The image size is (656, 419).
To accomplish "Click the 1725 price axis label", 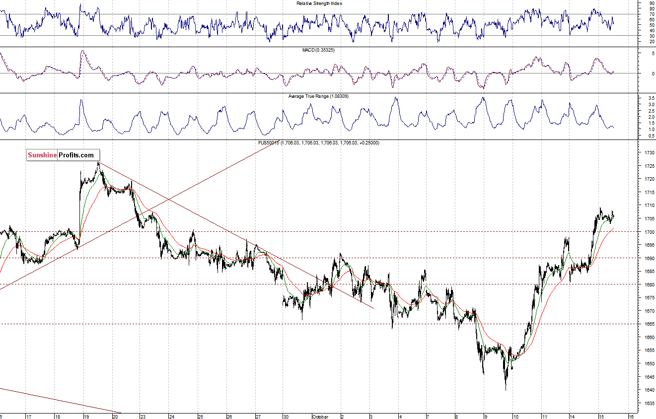I will pos(650,166).
